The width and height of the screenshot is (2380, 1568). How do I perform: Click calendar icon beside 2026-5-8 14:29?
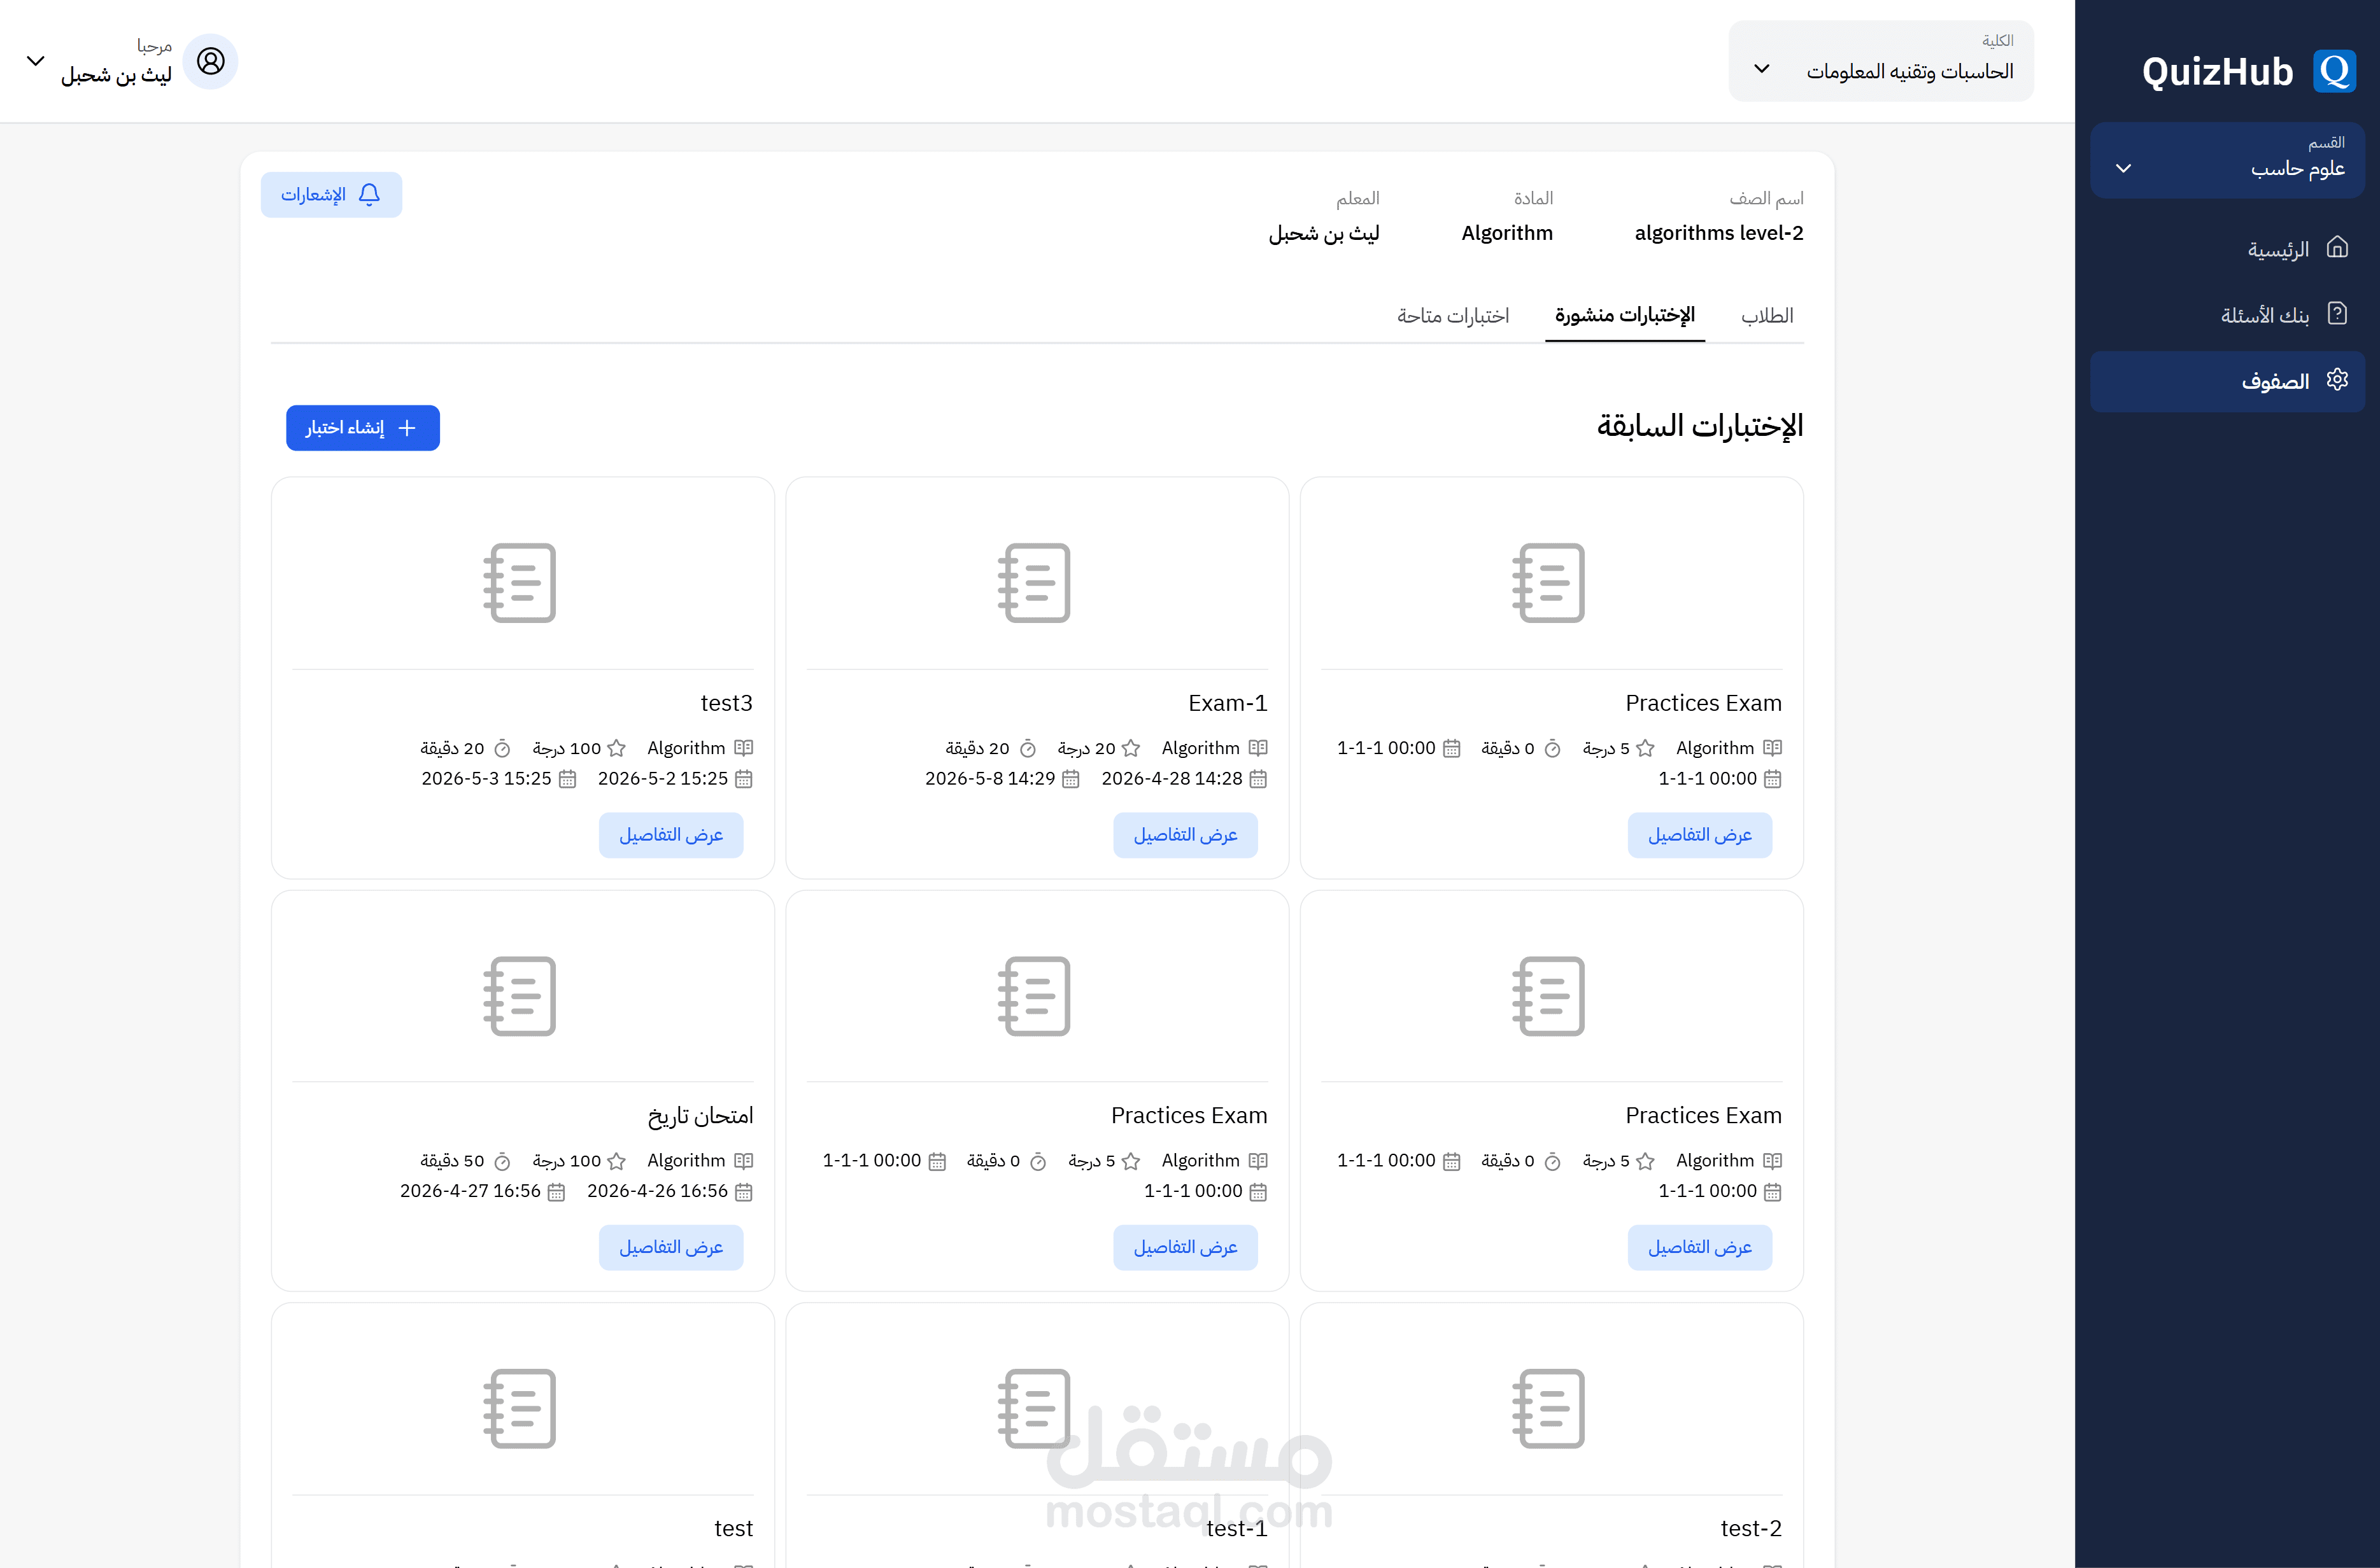(1070, 779)
